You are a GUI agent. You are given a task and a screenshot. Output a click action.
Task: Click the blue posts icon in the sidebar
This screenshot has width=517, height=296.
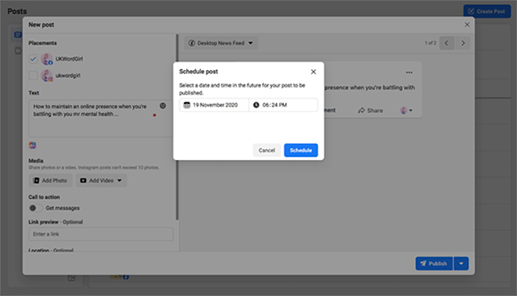[17, 35]
